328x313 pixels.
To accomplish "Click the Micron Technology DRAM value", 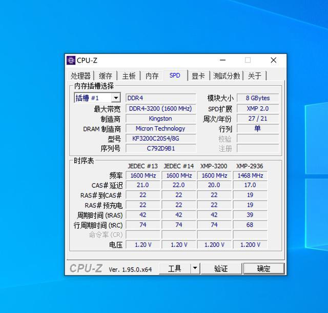I will click(160, 128).
